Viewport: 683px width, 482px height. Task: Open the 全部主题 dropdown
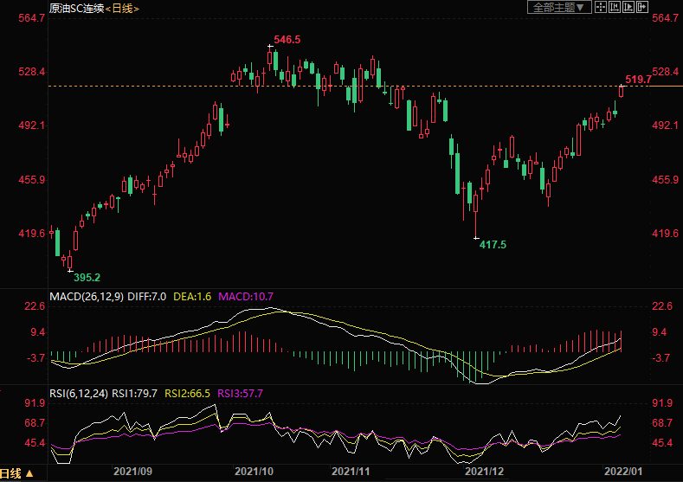click(x=559, y=7)
